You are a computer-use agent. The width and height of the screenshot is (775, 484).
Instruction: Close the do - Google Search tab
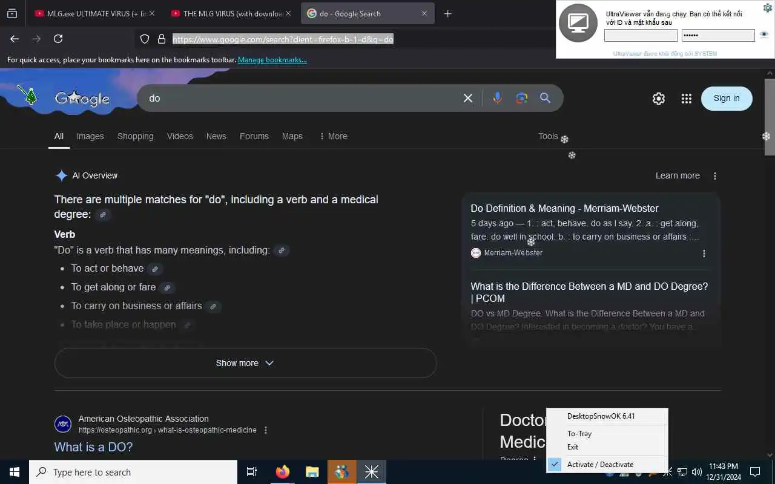point(424,13)
